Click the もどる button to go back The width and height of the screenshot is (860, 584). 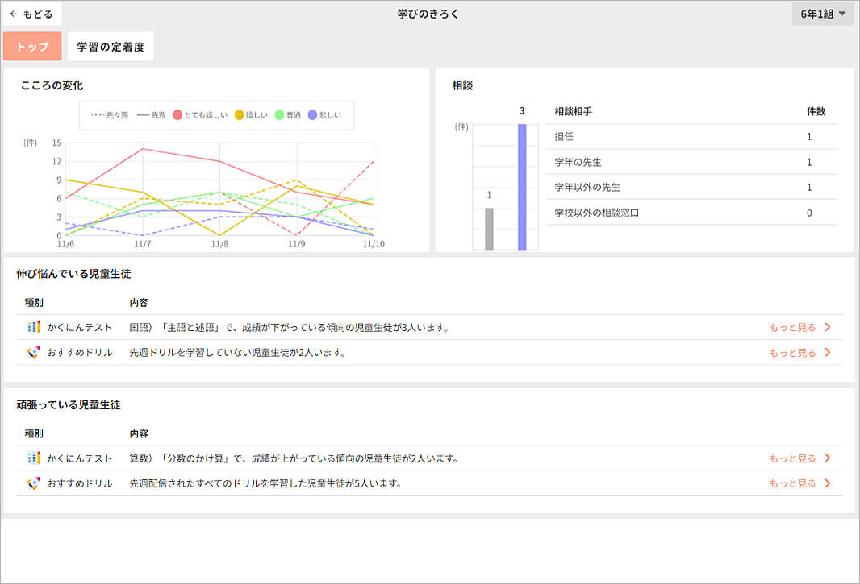click(32, 14)
